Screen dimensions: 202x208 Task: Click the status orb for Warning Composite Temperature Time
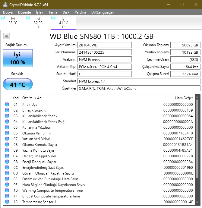7,190
